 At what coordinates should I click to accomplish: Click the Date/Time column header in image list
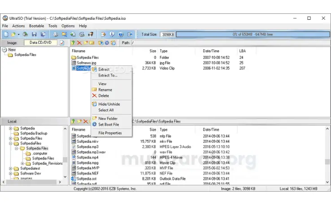pos(211,51)
